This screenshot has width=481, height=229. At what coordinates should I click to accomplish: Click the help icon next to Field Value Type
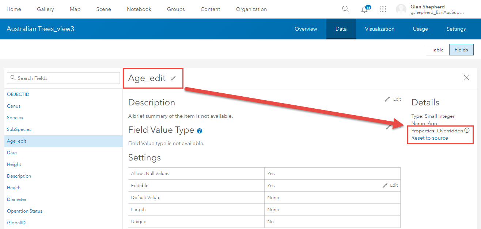coord(199,131)
